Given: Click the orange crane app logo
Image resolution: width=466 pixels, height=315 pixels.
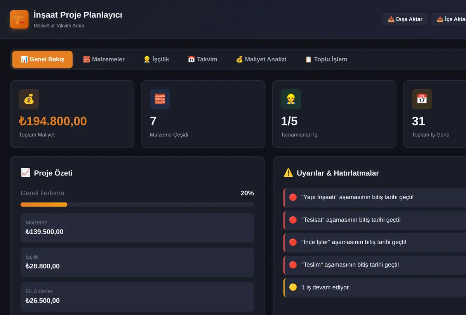Looking at the screenshot, I should pos(19,19).
